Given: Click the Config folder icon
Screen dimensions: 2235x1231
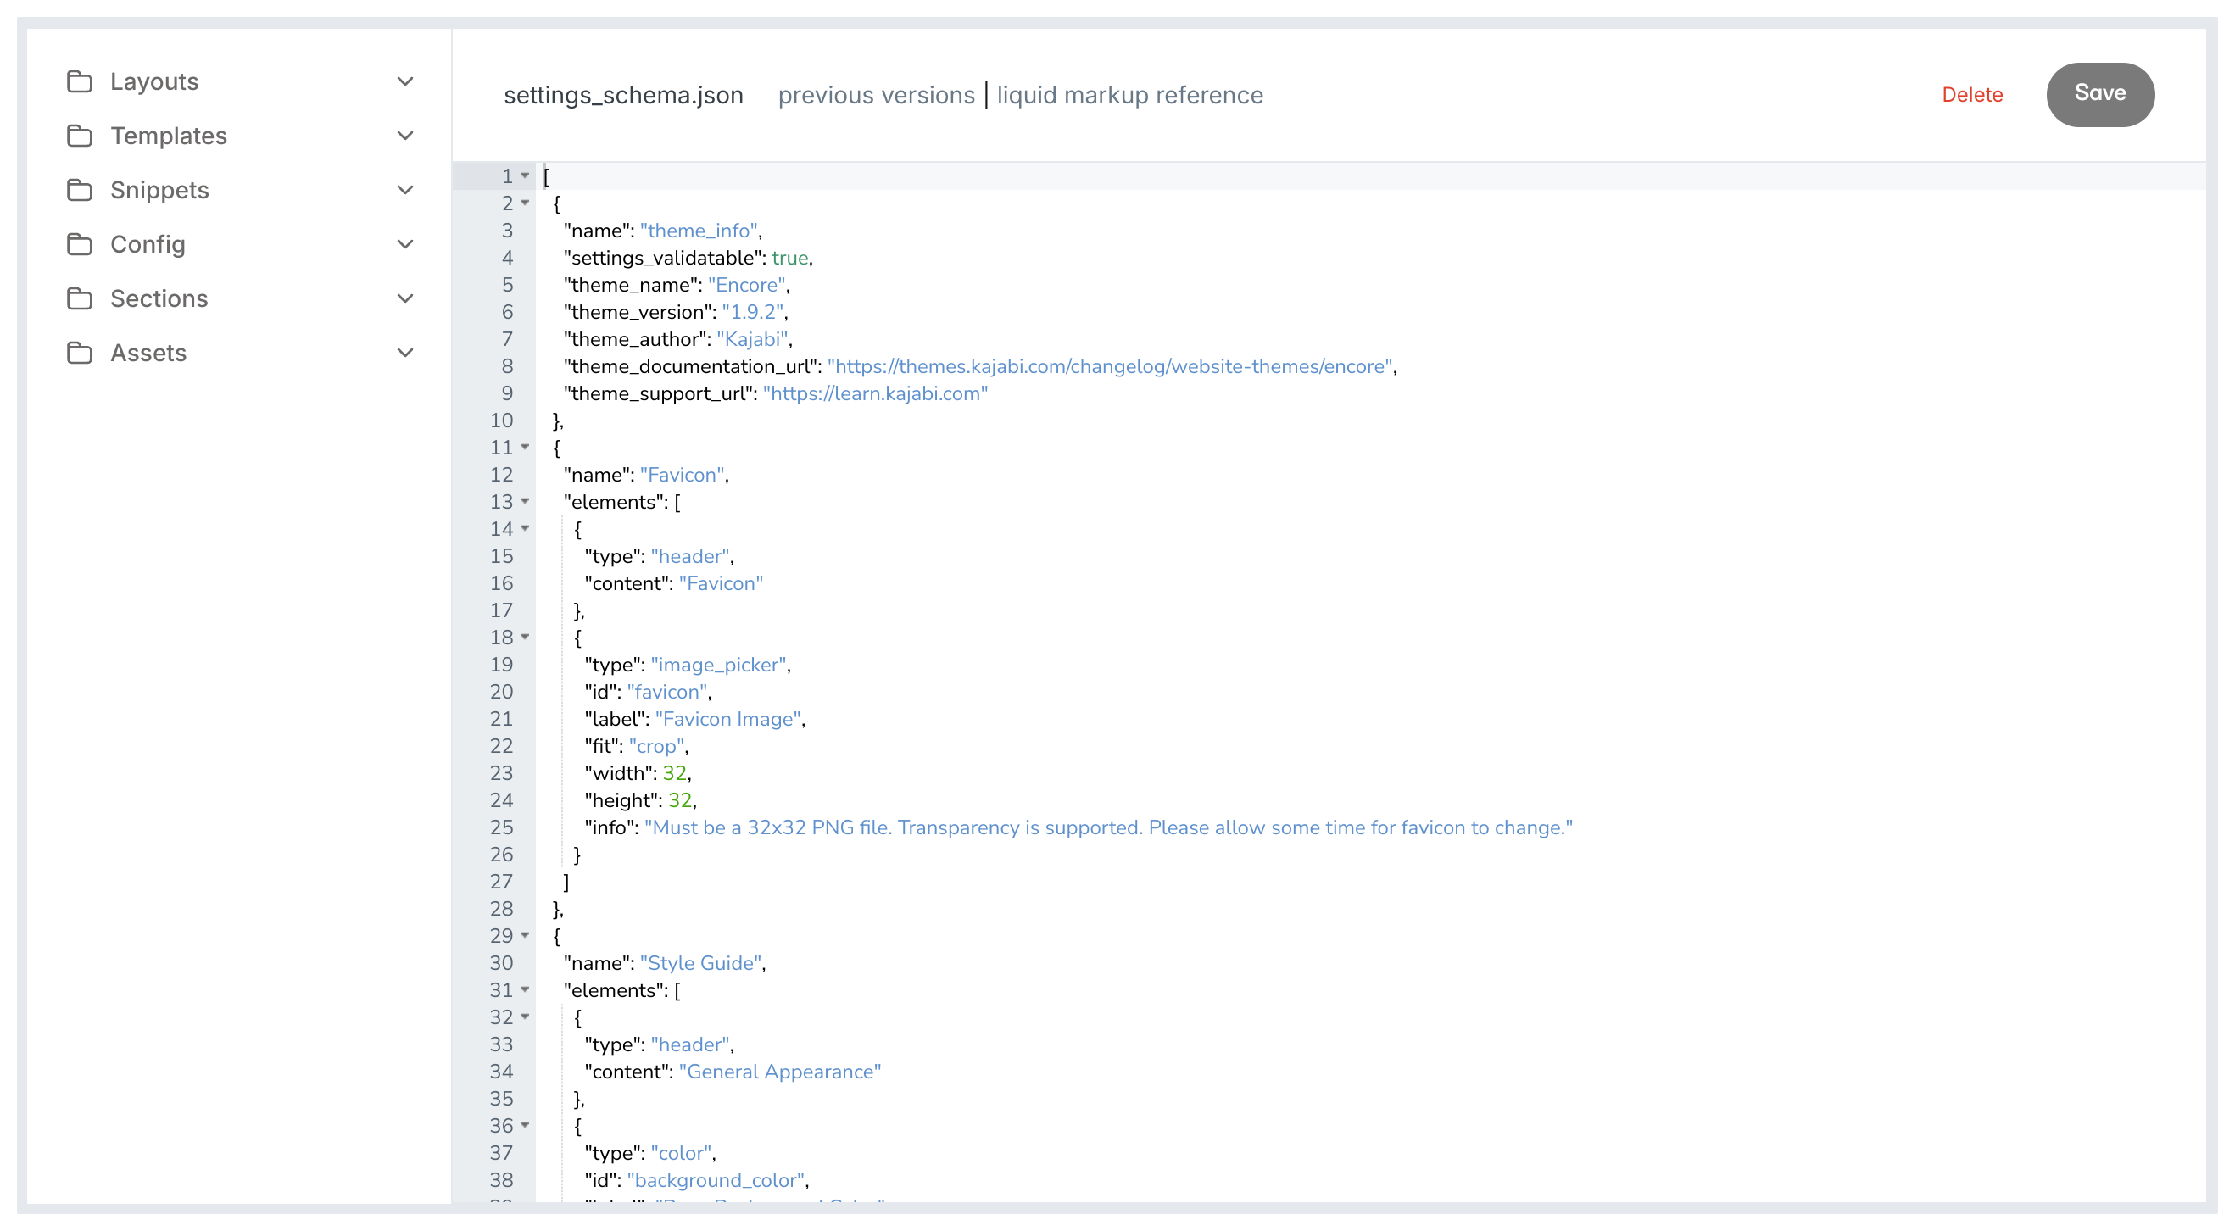Looking at the screenshot, I should click(80, 245).
